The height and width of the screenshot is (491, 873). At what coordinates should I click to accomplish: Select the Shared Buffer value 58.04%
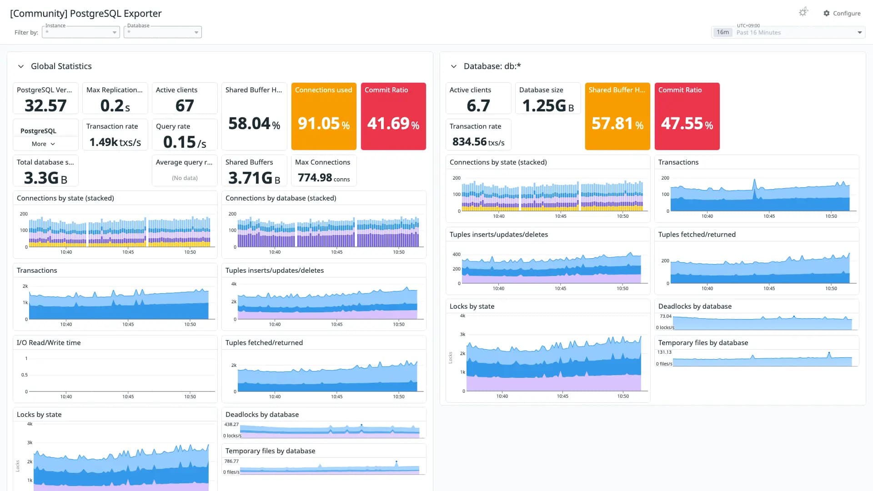point(254,123)
